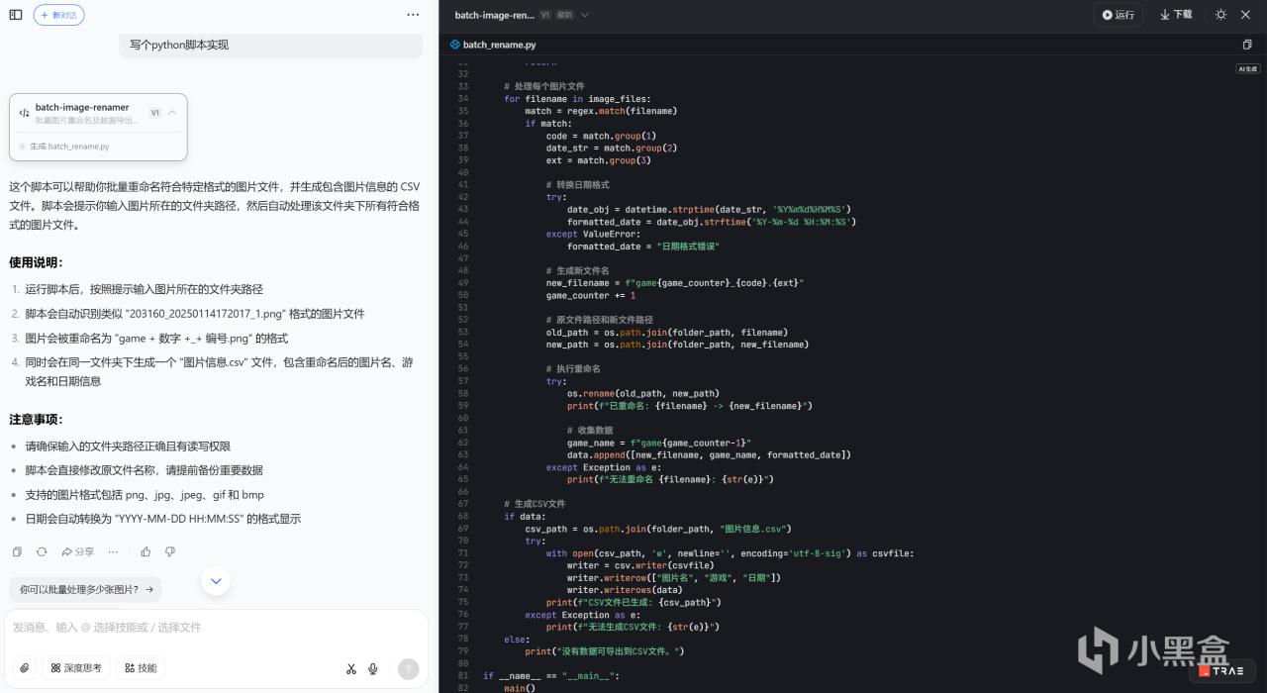The image size is (1267, 693).
Task: Click the V1 badge in code panel header
Action: click(x=545, y=15)
